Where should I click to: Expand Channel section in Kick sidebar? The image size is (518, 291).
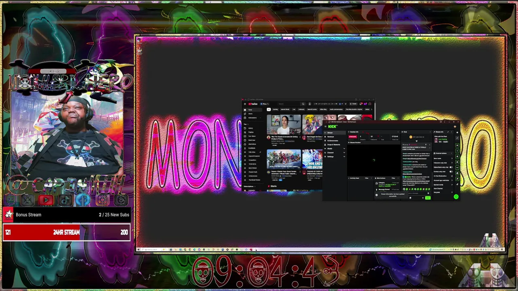[x=335, y=153]
